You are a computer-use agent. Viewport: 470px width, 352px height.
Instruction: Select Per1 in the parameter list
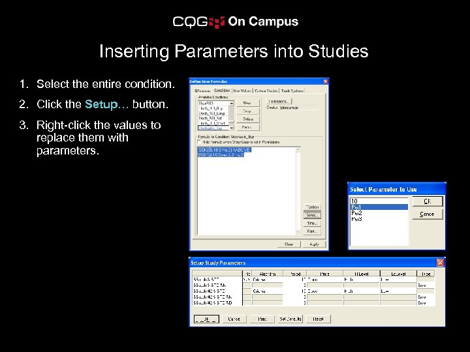coord(379,207)
